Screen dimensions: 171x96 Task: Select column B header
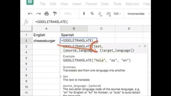click(x=74, y=29)
